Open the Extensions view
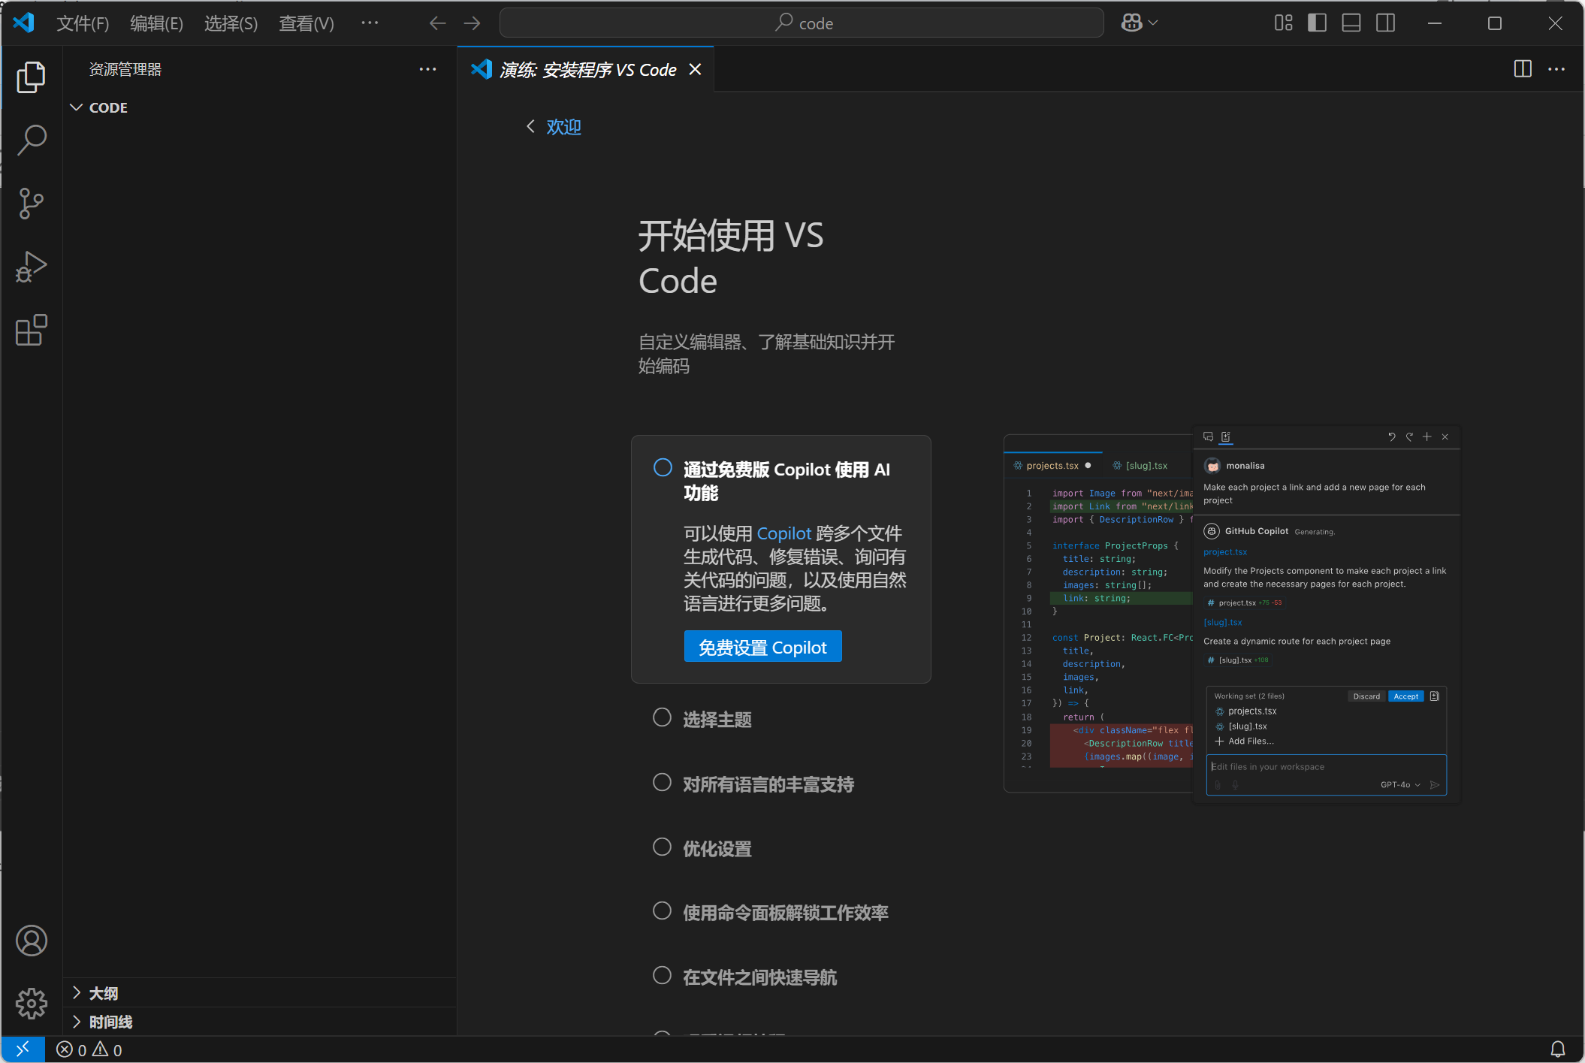 (31, 330)
